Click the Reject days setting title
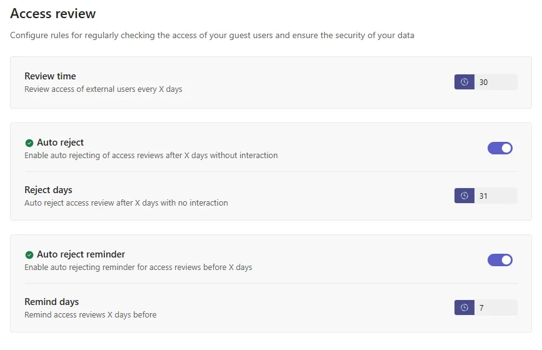Screen dimensions: 542x350 pyautogui.click(x=48, y=189)
